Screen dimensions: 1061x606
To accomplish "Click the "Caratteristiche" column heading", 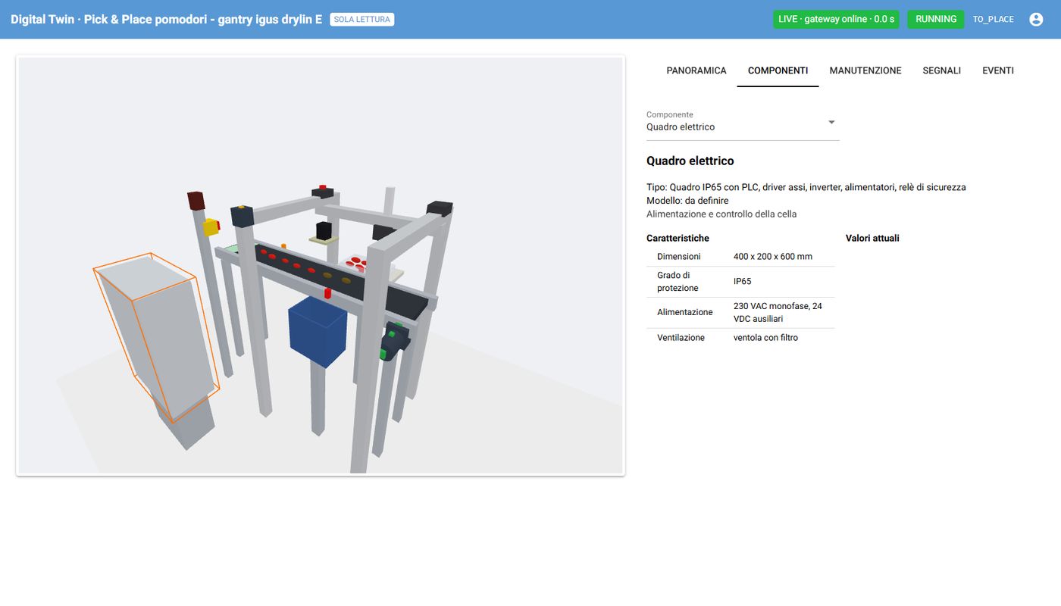I will [678, 238].
